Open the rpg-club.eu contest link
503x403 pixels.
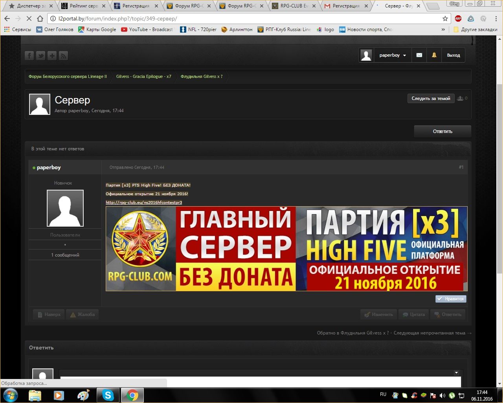point(144,202)
